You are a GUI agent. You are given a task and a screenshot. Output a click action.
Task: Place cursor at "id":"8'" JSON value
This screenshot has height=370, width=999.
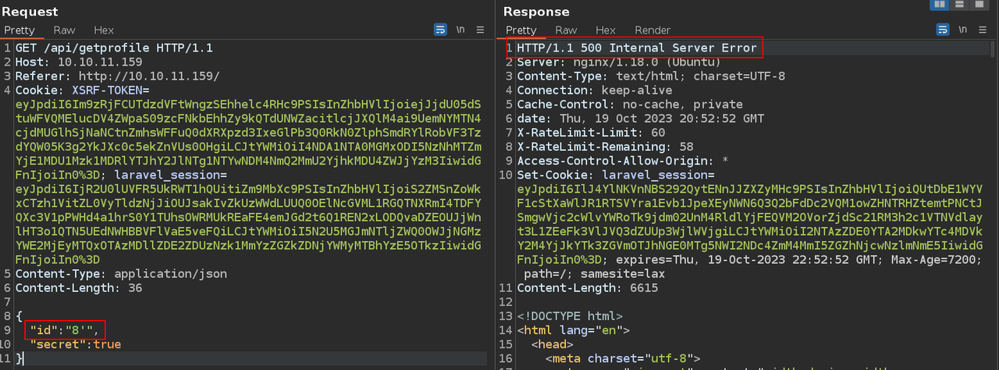coord(65,330)
